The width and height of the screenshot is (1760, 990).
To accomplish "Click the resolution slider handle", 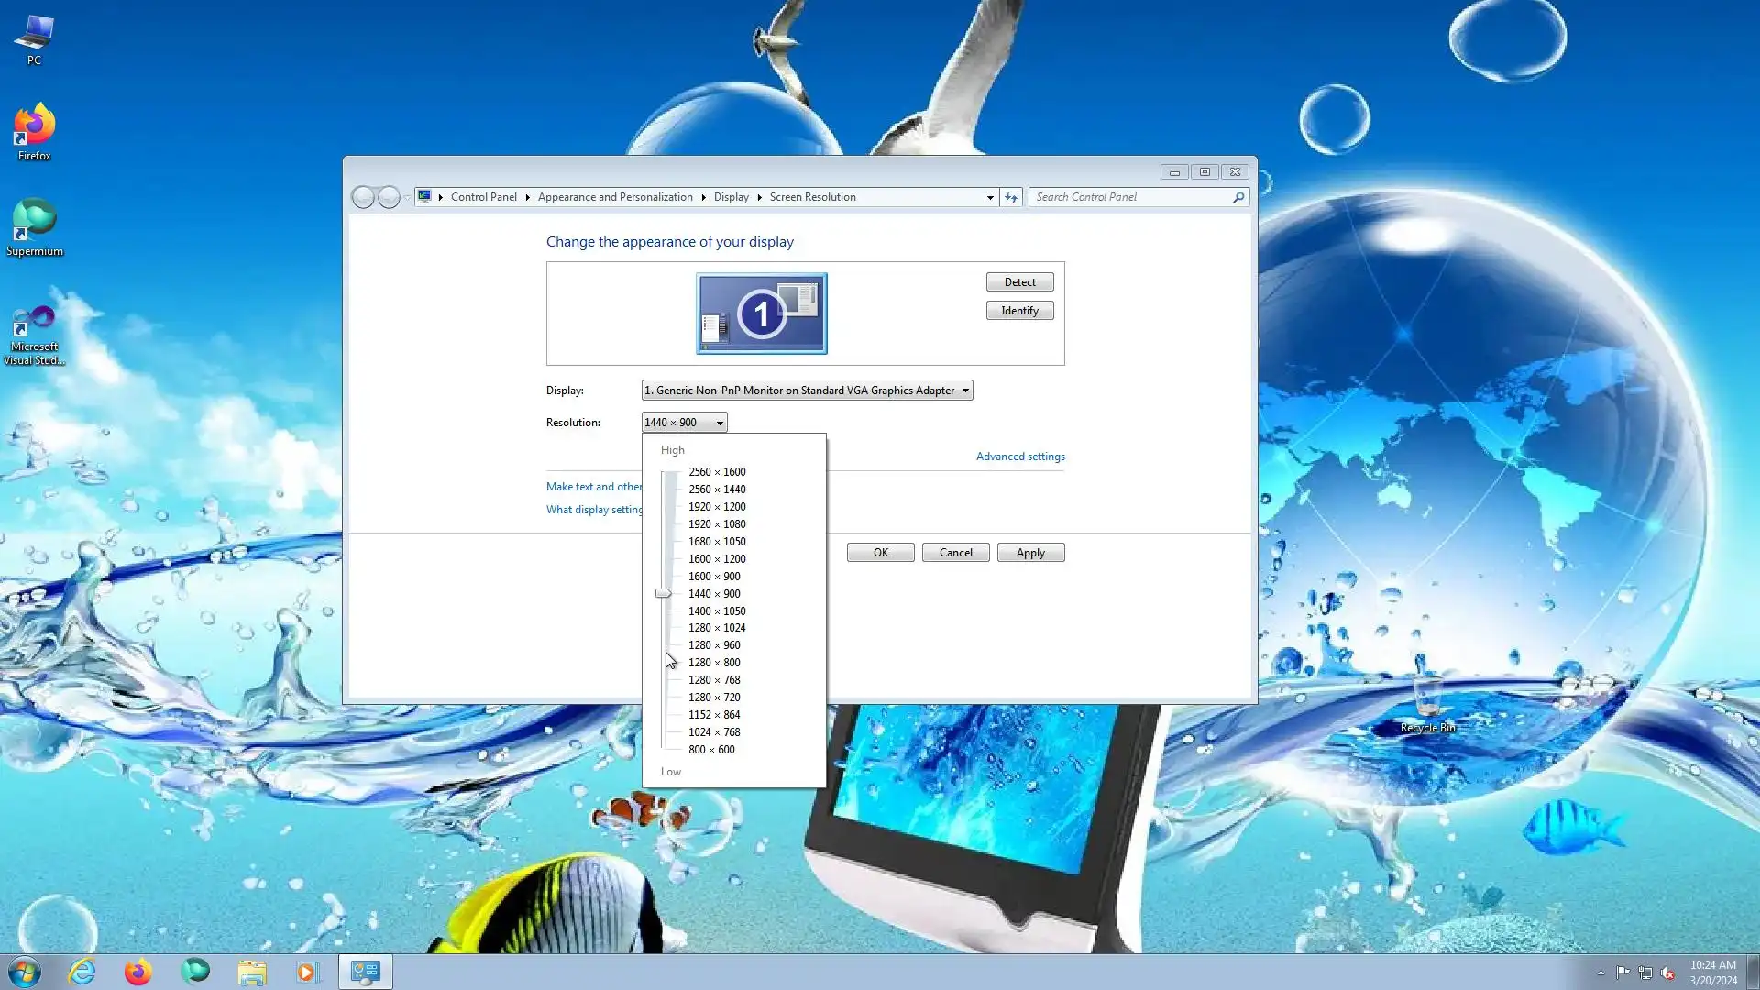I will (664, 594).
